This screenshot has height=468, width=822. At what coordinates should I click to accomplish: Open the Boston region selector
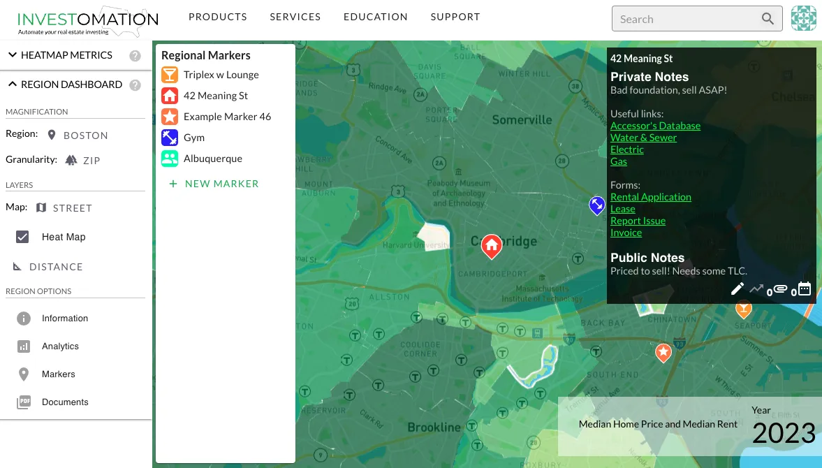(78, 136)
